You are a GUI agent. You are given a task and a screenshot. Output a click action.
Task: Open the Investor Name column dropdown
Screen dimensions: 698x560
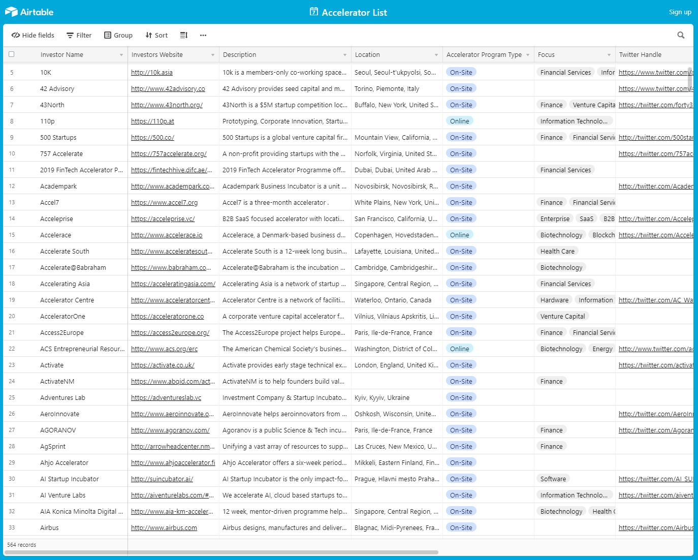click(121, 54)
